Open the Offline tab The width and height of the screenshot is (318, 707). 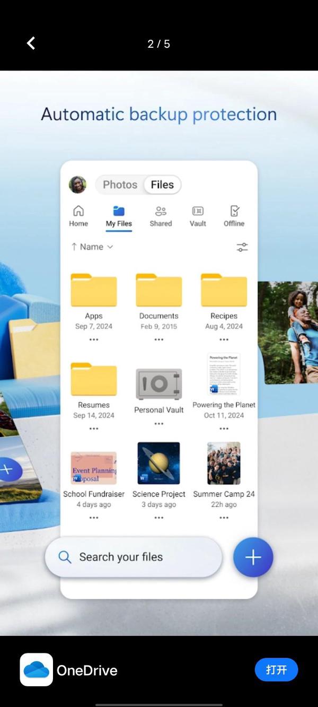tap(234, 216)
